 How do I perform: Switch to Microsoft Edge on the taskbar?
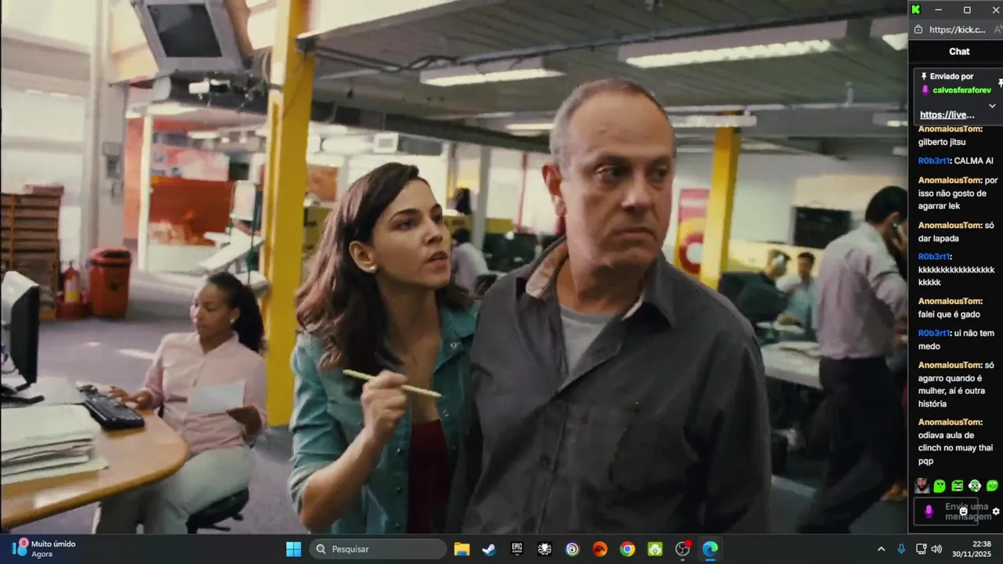coord(710,549)
